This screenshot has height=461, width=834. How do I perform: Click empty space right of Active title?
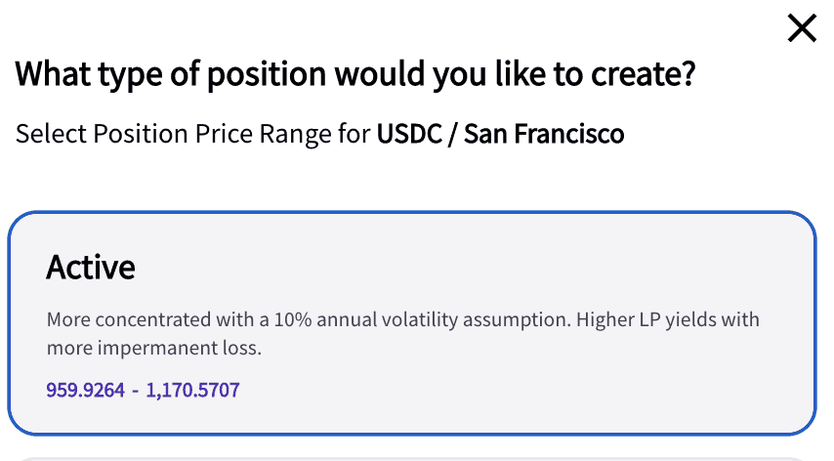pos(452,267)
